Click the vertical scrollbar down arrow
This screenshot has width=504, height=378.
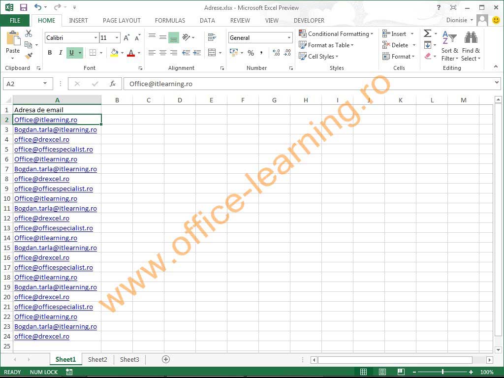[498, 350]
